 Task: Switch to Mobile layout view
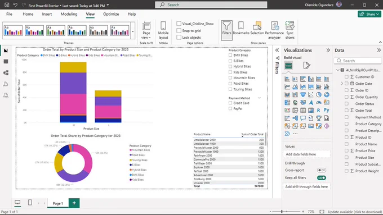(x=163, y=30)
